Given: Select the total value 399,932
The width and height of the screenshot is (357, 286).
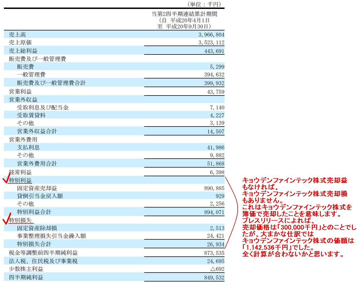Looking at the screenshot, I should coord(215,83).
